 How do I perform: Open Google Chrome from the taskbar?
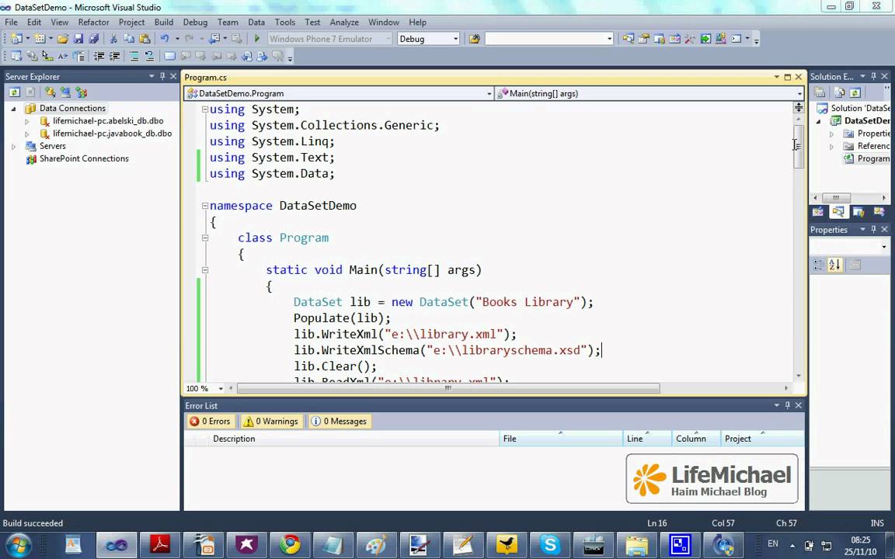[x=290, y=544]
